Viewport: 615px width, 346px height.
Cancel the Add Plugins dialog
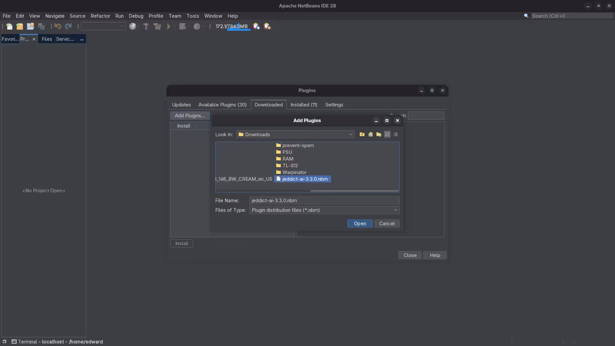pos(387,223)
